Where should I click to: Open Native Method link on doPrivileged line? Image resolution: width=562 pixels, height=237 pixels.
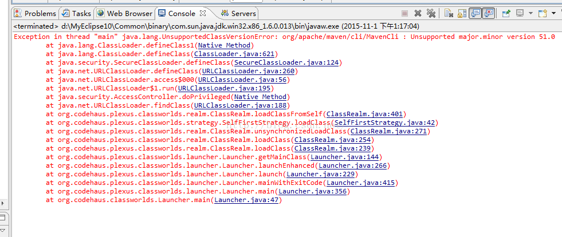260,97
